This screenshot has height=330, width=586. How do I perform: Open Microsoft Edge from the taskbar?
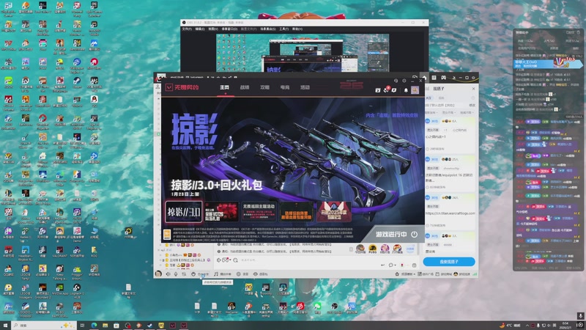tap(94, 326)
